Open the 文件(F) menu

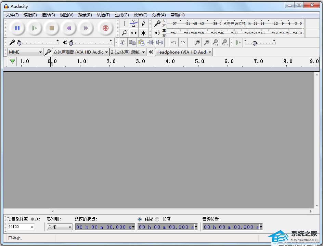(x=12, y=15)
